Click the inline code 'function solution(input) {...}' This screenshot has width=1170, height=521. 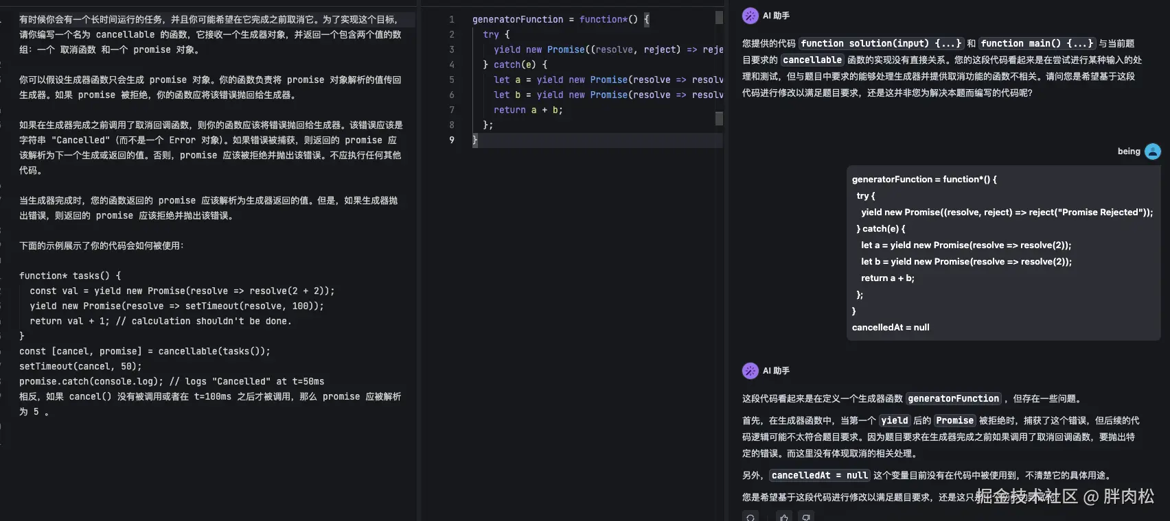(x=882, y=43)
